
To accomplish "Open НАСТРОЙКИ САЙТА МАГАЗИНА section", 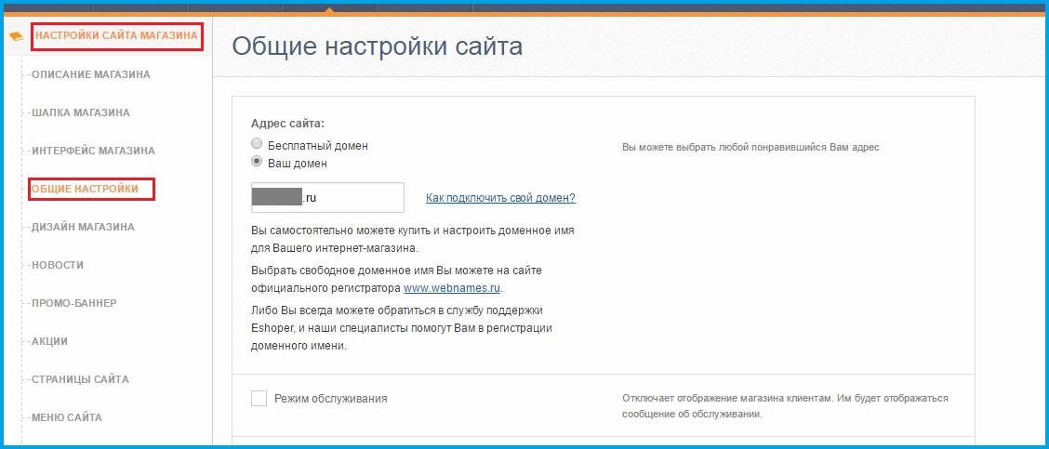I will tap(116, 35).
